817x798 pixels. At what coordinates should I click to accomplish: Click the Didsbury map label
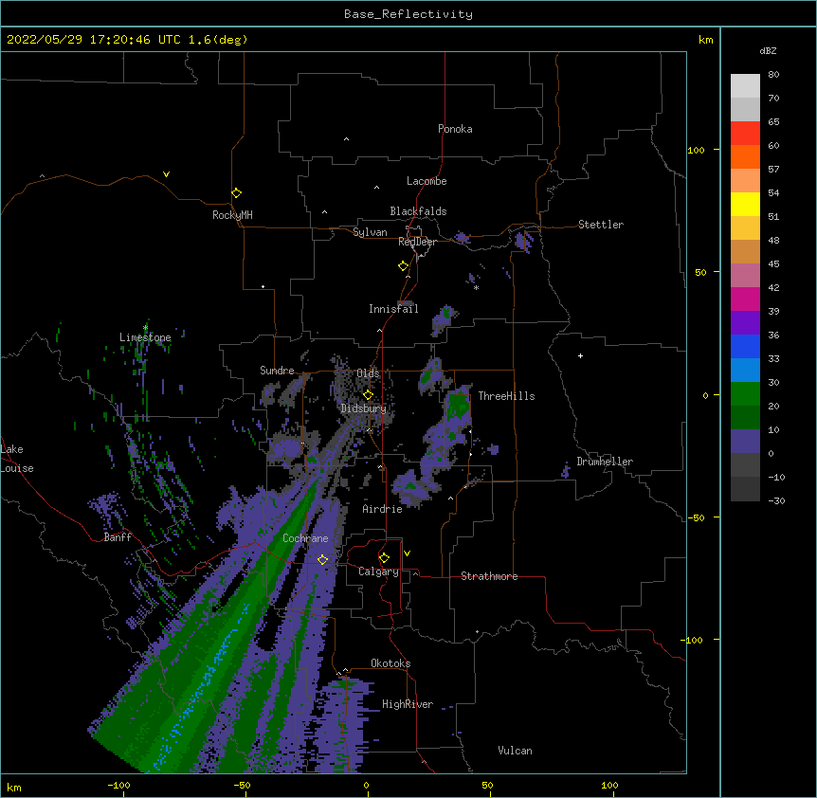[364, 408]
